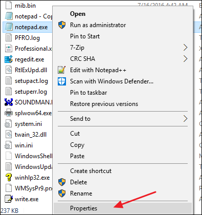Click the WindowsShell blank file icon
This screenshot has height=215, width=202.
pyautogui.click(x=9, y=156)
